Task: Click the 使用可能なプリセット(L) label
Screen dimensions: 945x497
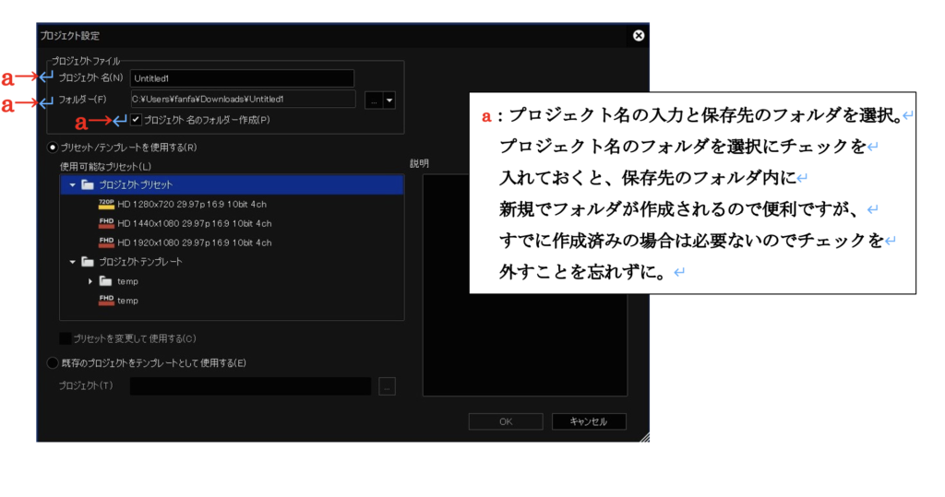Action: click(x=105, y=166)
